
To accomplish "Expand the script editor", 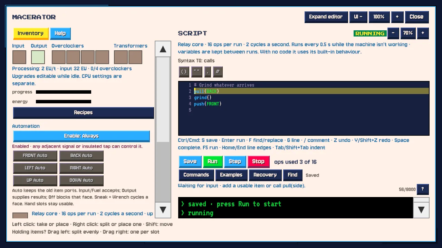I will 326,17.
